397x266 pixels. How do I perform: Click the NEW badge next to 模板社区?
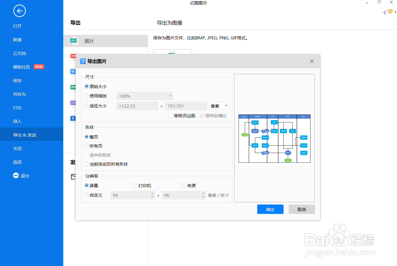pyautogui.click(x=39, y=67)
